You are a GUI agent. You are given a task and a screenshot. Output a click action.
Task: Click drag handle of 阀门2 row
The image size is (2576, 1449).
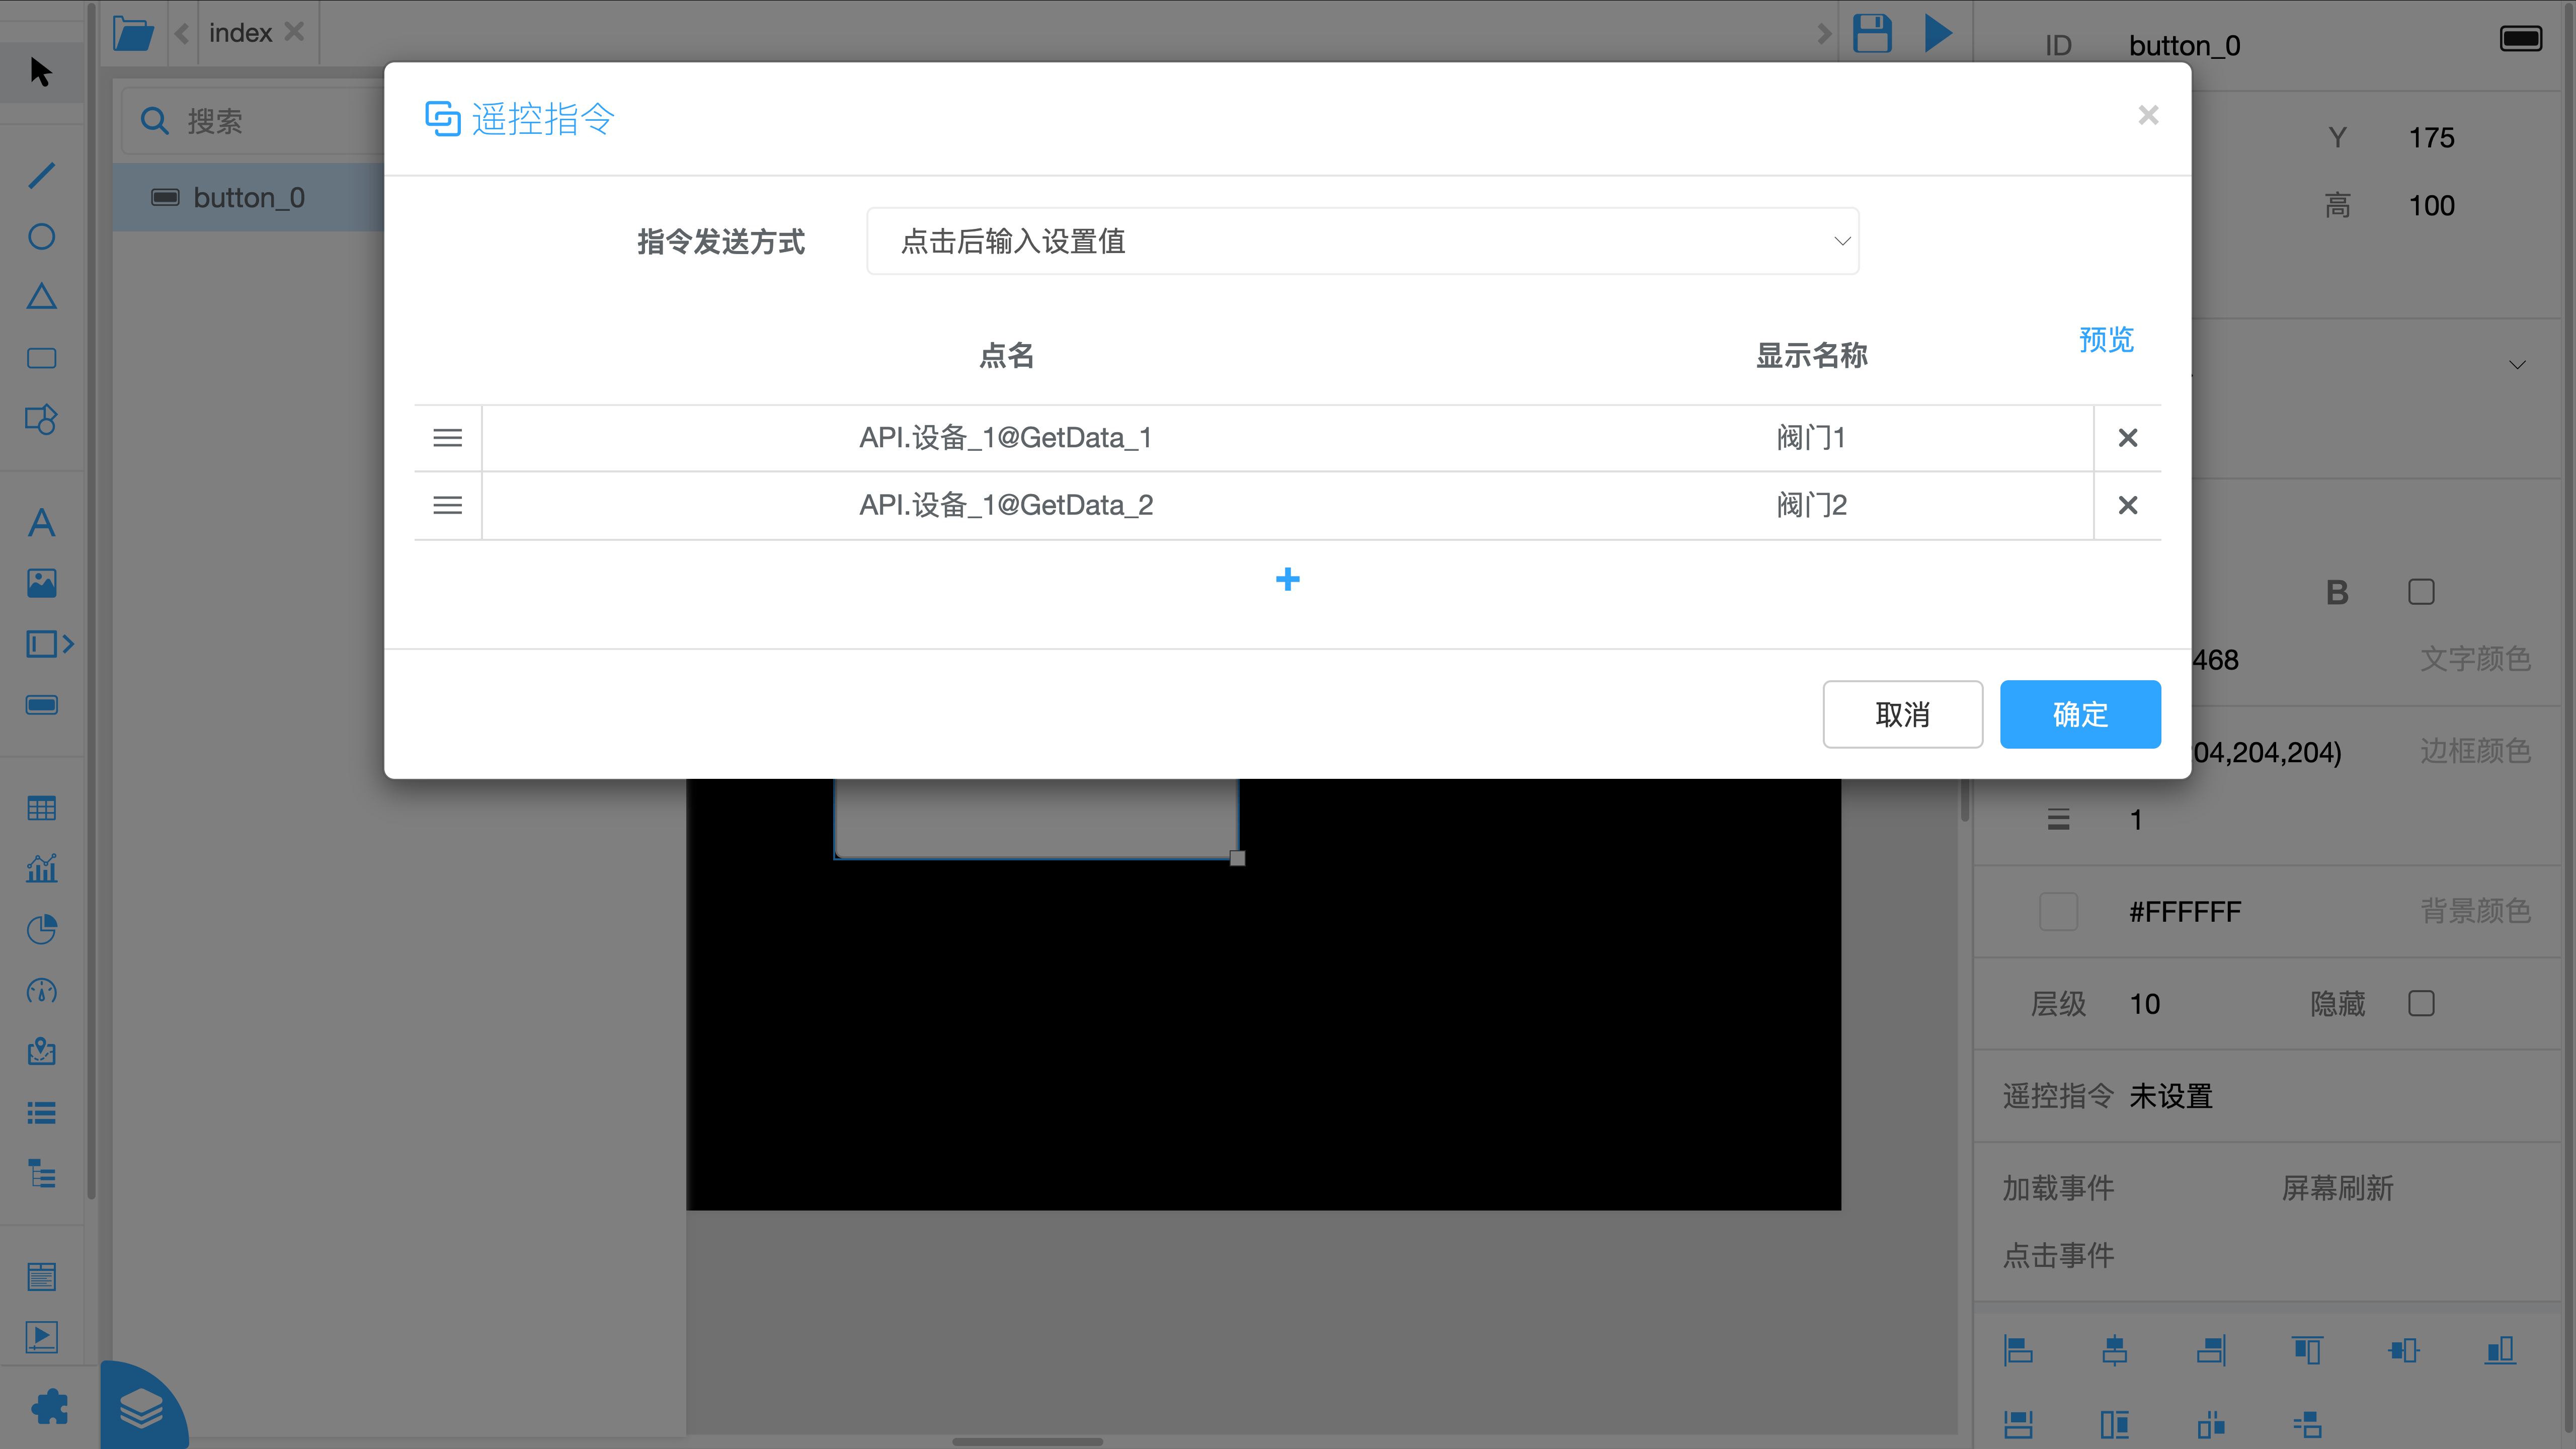click(447, 505)
